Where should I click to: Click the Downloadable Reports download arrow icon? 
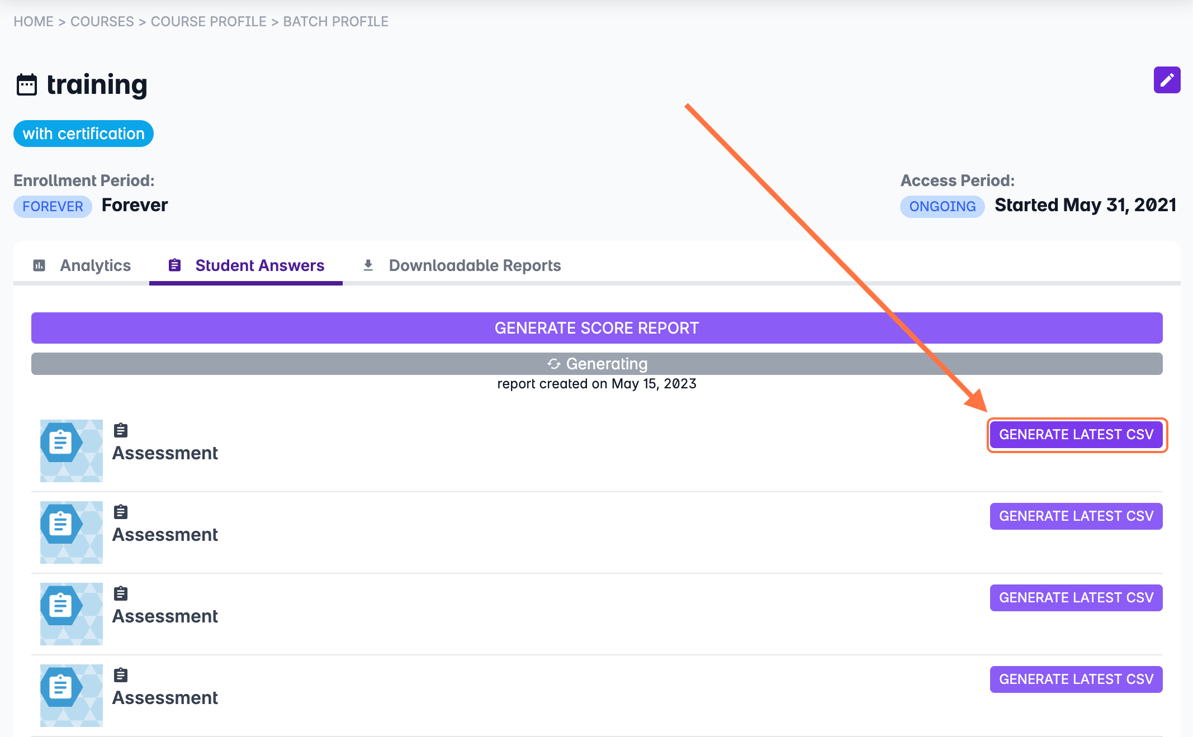[x=368, y=265]
